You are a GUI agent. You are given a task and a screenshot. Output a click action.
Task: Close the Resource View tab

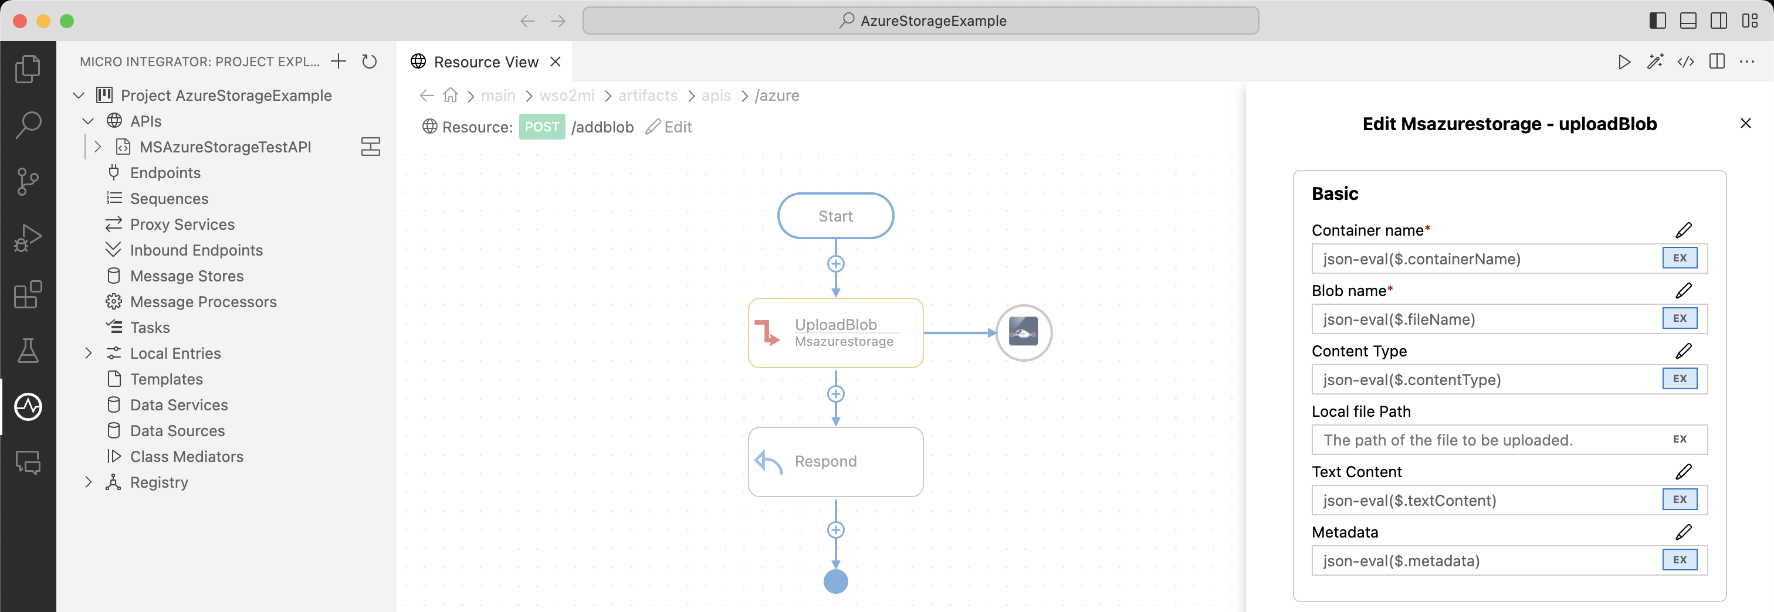click(556, 62)
